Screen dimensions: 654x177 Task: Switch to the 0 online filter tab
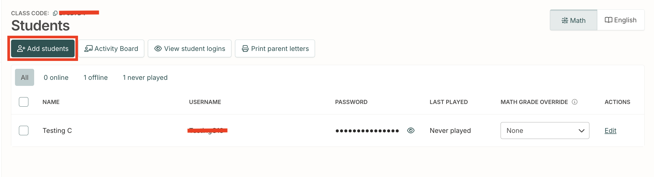coord(56,77)
